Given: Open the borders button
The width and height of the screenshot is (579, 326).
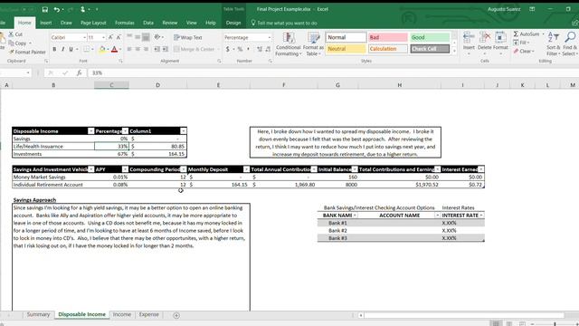Looking at the screenshot, I should pyautogui.click(x=86, y=49).
